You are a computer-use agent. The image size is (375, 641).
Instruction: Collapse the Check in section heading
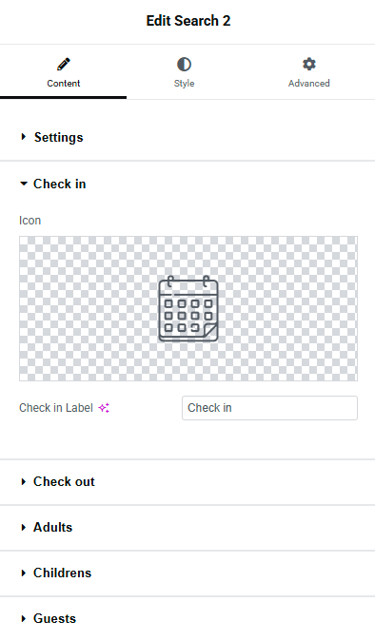click(60, 184)
